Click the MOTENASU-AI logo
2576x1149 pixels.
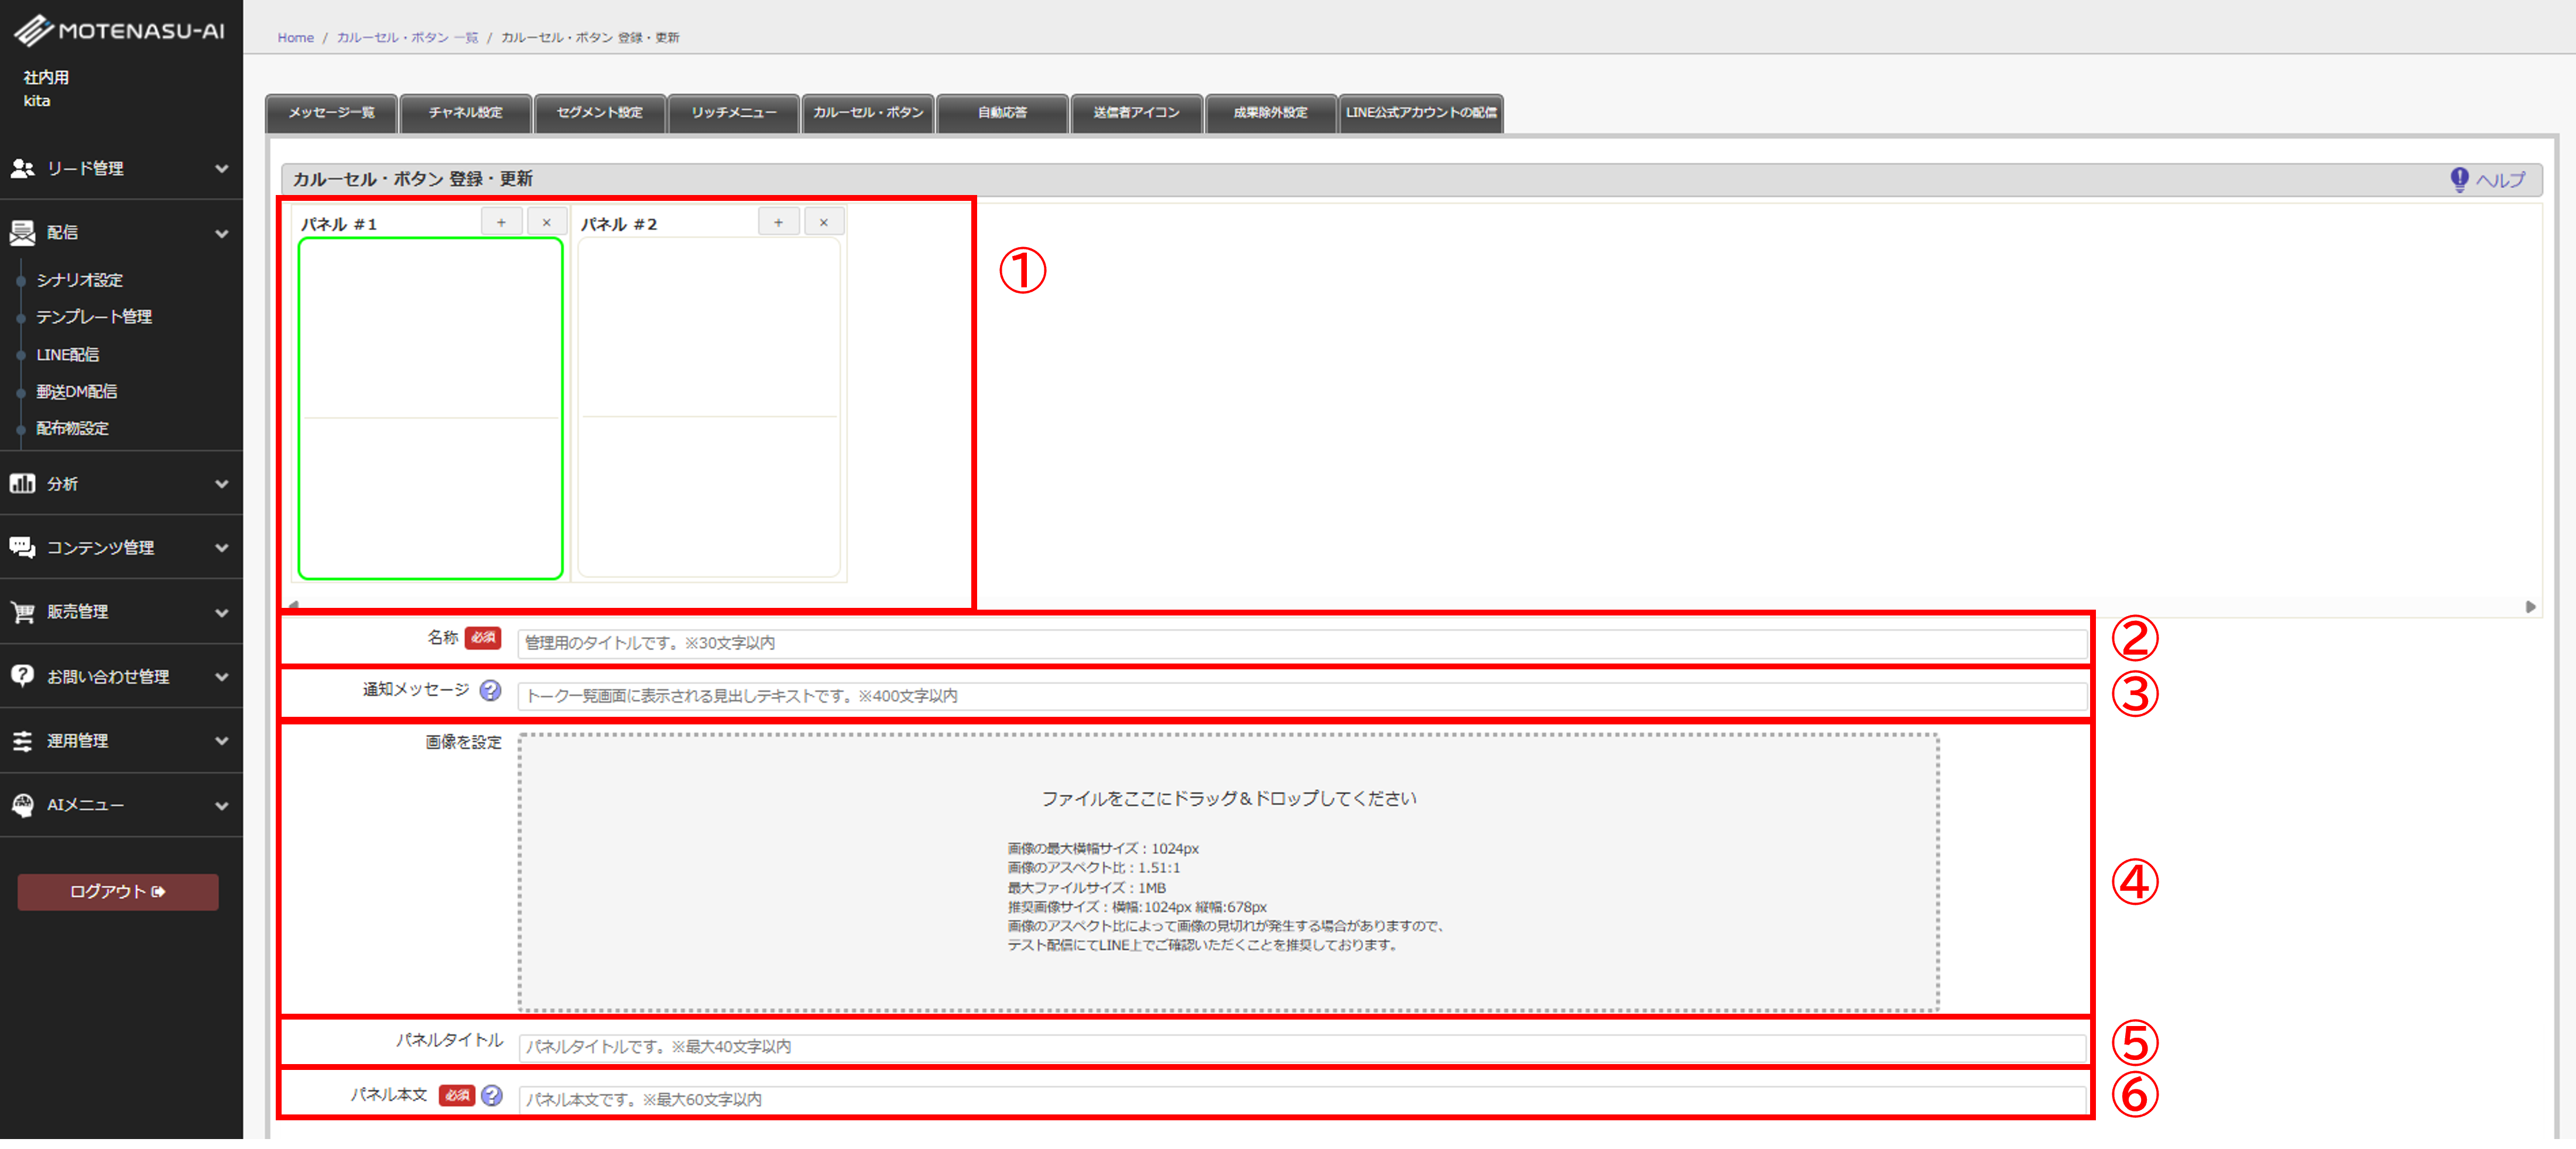pos(119,31)
